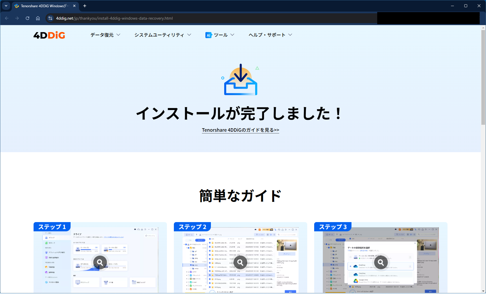Reload the page

click(27, 18)
